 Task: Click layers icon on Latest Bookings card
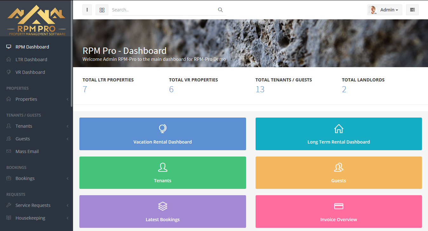tap(163, 206)
